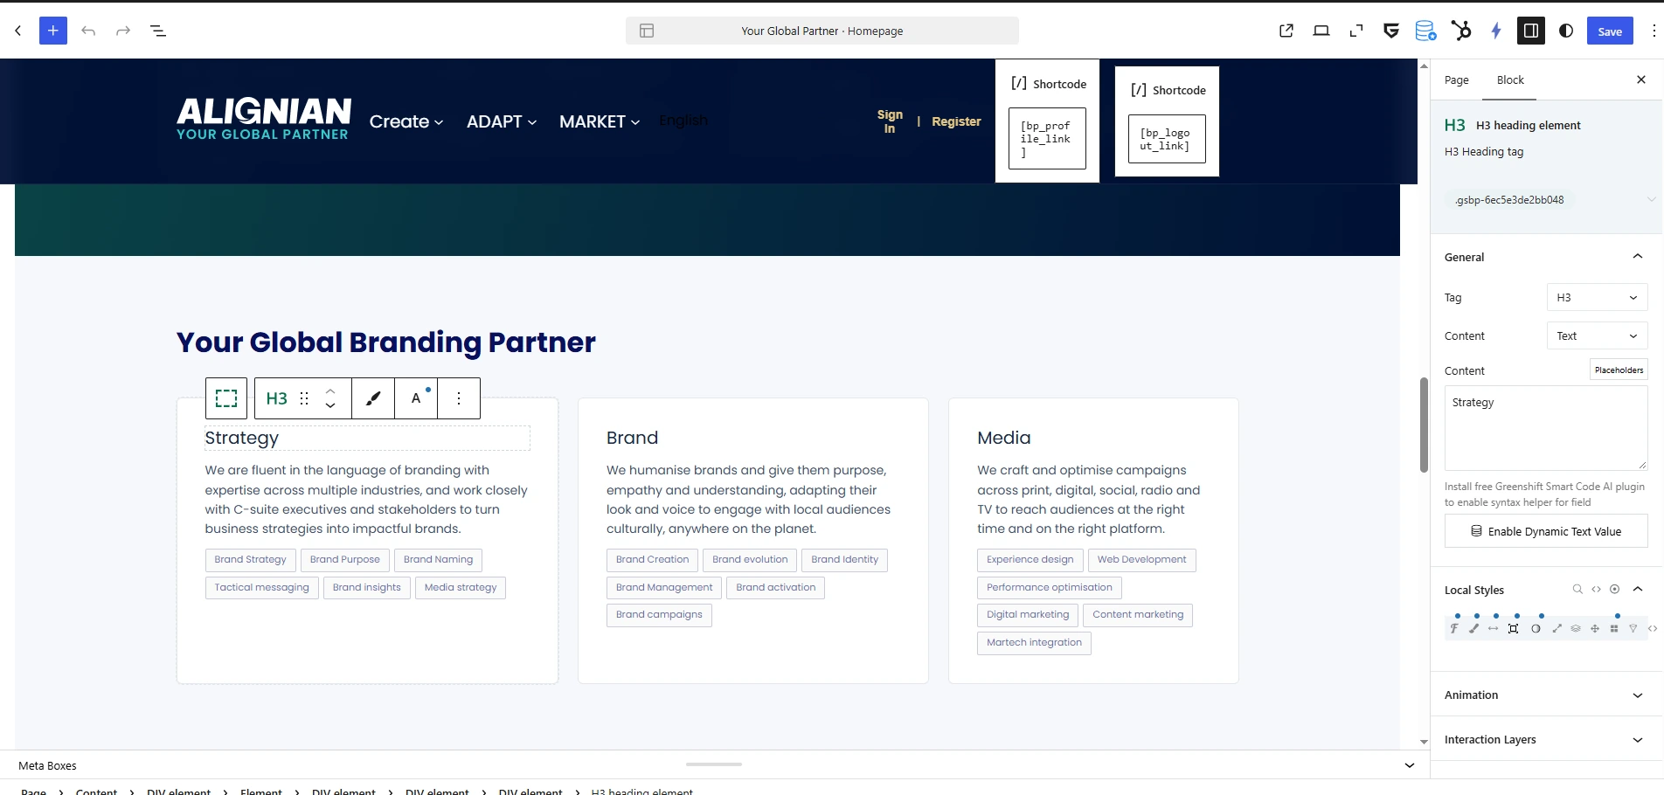The width and height of the screenshot is (1664, 795).
Task: Move the H3 block down with arrow
Action: (x=330, y=406)
